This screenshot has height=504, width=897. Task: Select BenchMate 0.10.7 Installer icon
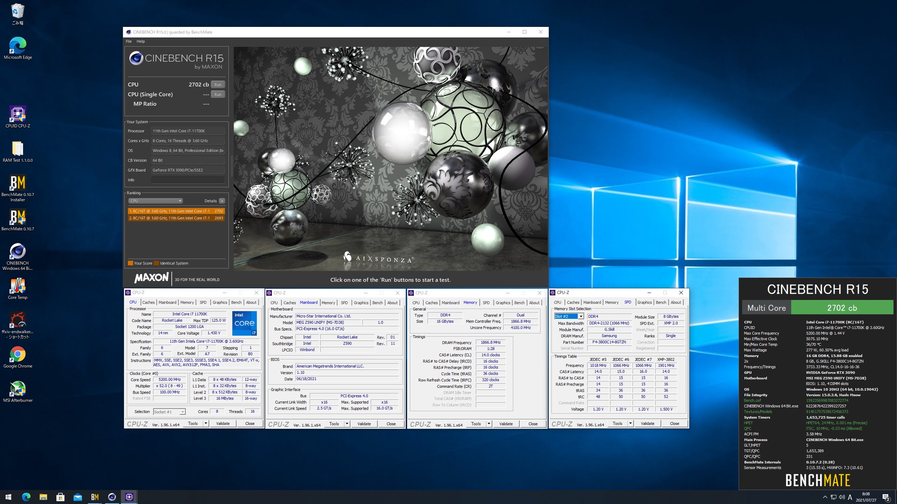point(18,188)
